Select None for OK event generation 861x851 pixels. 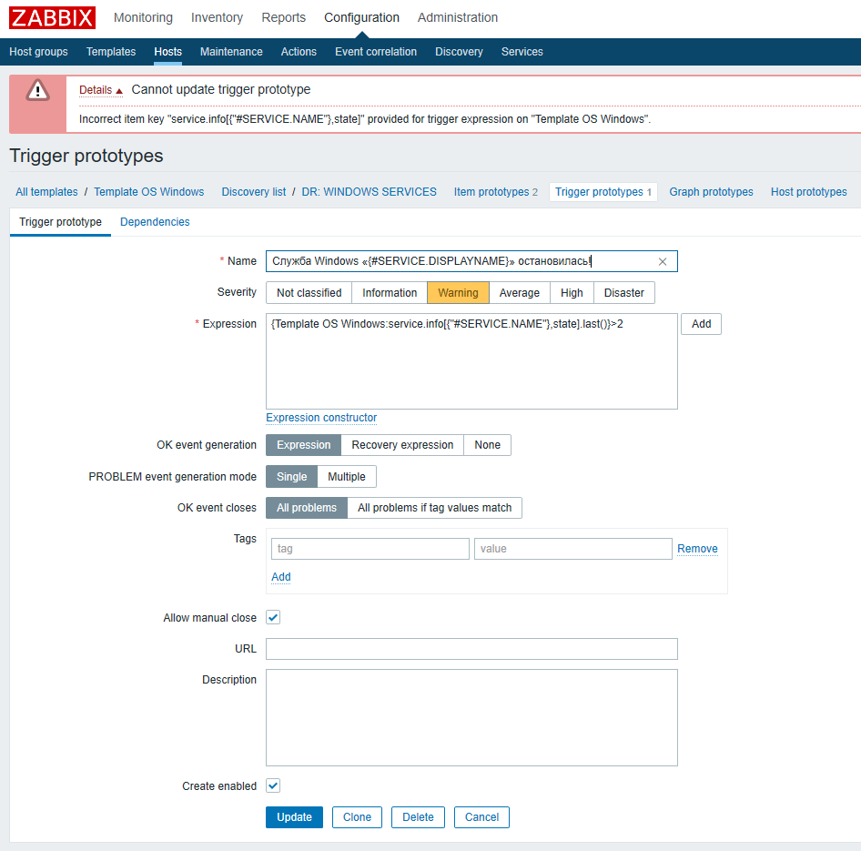pyautogui.click(x=488, y=445)
